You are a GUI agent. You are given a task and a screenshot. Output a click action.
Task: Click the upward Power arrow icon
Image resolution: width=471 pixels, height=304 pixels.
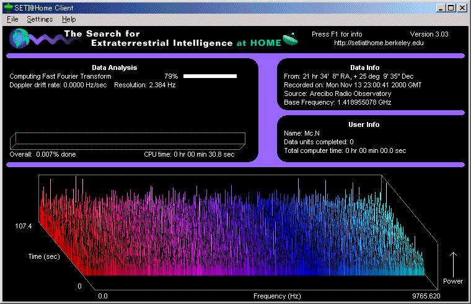(452, 263)
